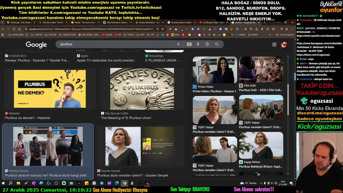The image size is (343, 193).
Task: Open Google Lens image search
Action: click(207, 44)
